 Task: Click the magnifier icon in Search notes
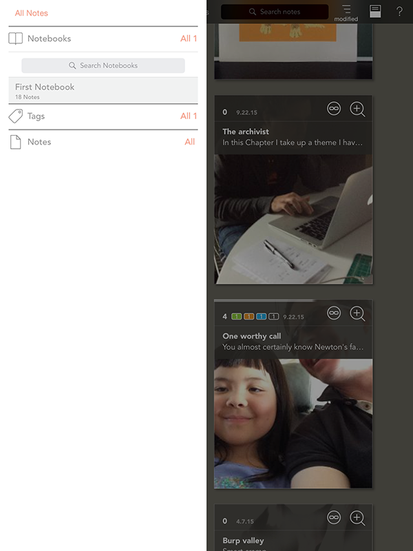[253, 12]
